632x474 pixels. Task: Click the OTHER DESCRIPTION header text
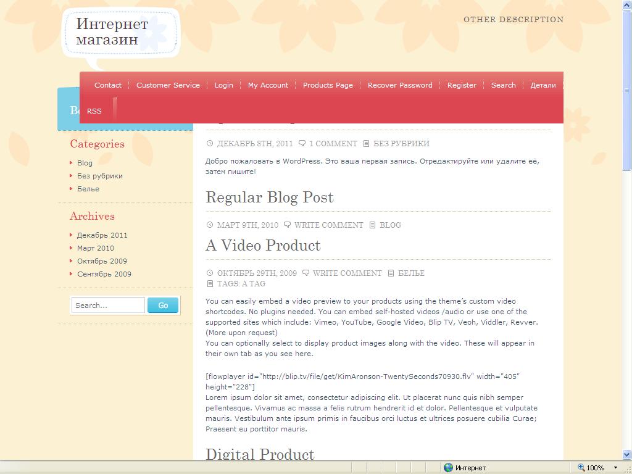coord(513,19)
